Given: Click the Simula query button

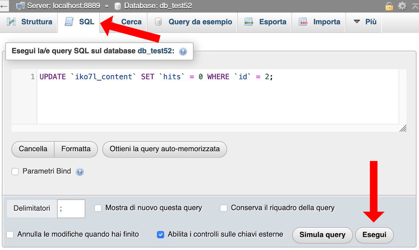Looking at the screenshot, I should (x=322, y=235).
